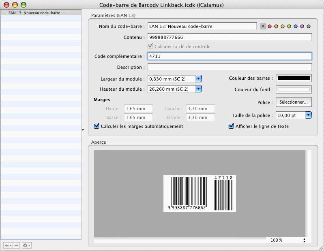Click the barcode preview image

coord(200,194)
